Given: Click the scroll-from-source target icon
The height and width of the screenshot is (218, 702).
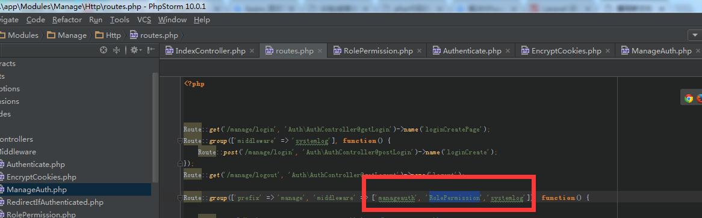Looking at the screenshot, I should tap(104, 50).
